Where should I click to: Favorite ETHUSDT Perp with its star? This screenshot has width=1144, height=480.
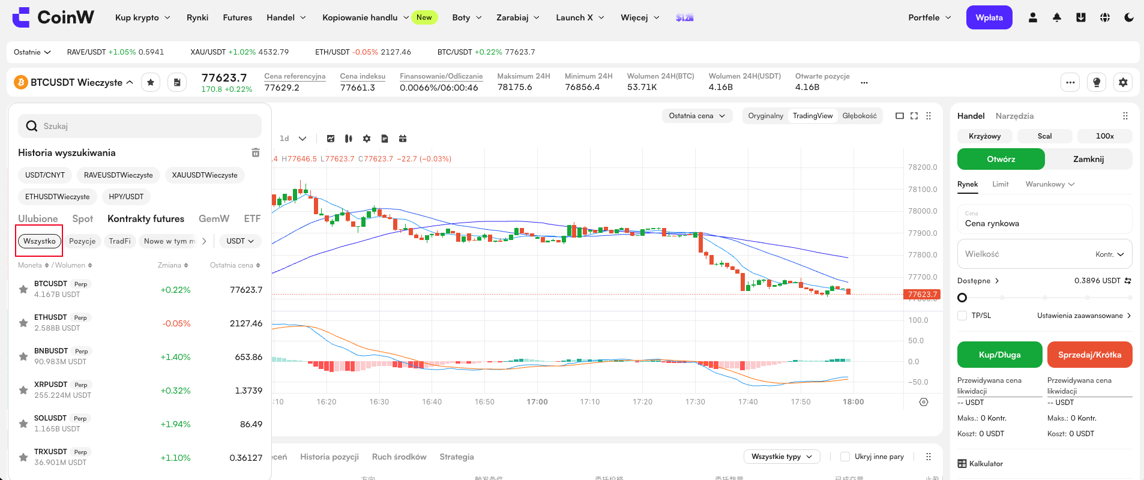(23, 323)
